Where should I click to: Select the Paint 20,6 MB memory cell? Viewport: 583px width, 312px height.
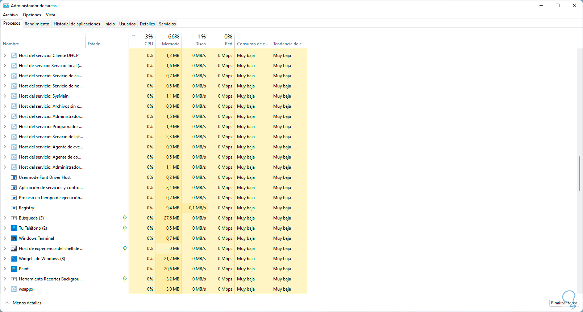click(168, 269)
